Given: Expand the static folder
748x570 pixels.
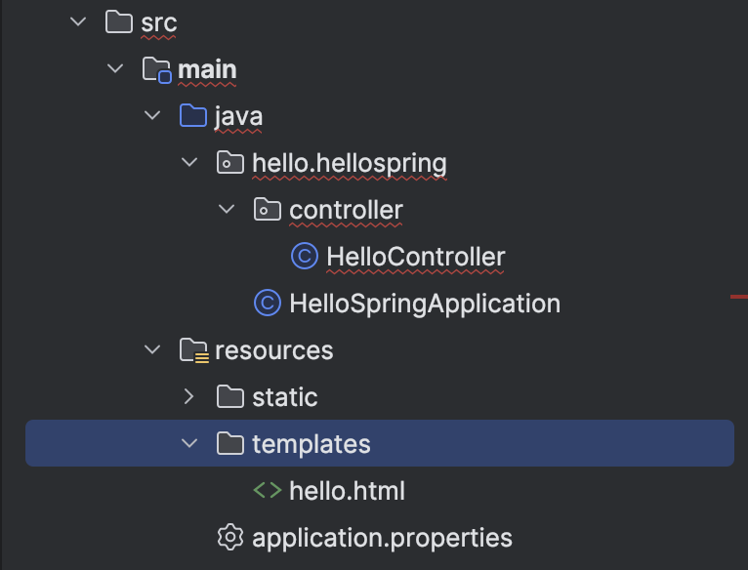Looking at the screenshot, I should click(189, 397).
